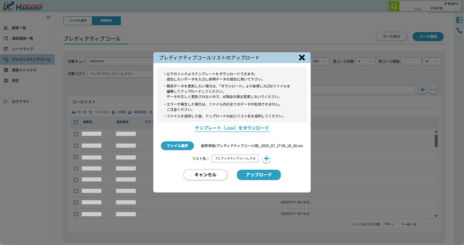This screenshot has width=464, height=245.
Task: Open the 分 unit dropdown
Action: point(433,61)
